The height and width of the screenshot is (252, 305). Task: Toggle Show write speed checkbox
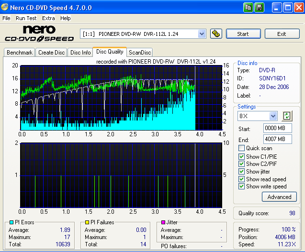pos(241,186)
